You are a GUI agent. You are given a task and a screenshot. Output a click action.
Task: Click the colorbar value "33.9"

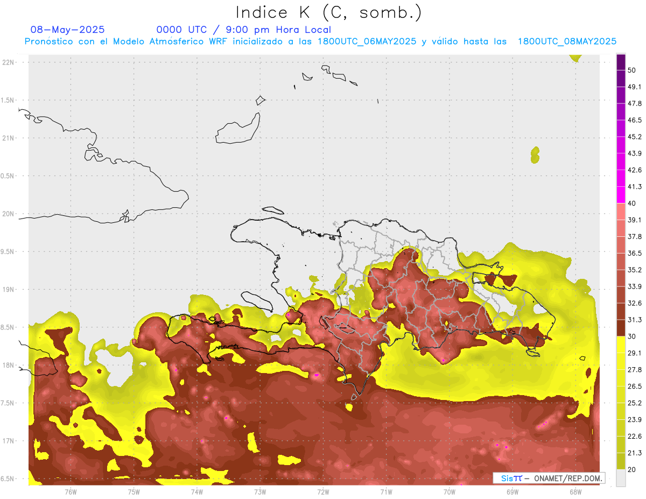click(x=634, y=286)
